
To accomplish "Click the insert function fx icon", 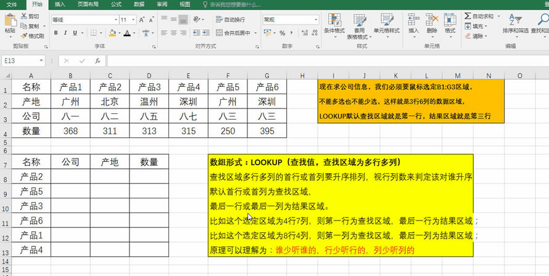I will click(97, 61).
